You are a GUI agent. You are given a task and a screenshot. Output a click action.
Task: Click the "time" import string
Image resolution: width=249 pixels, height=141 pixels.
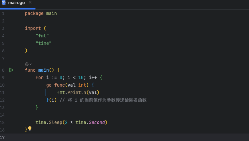(43, 43)
